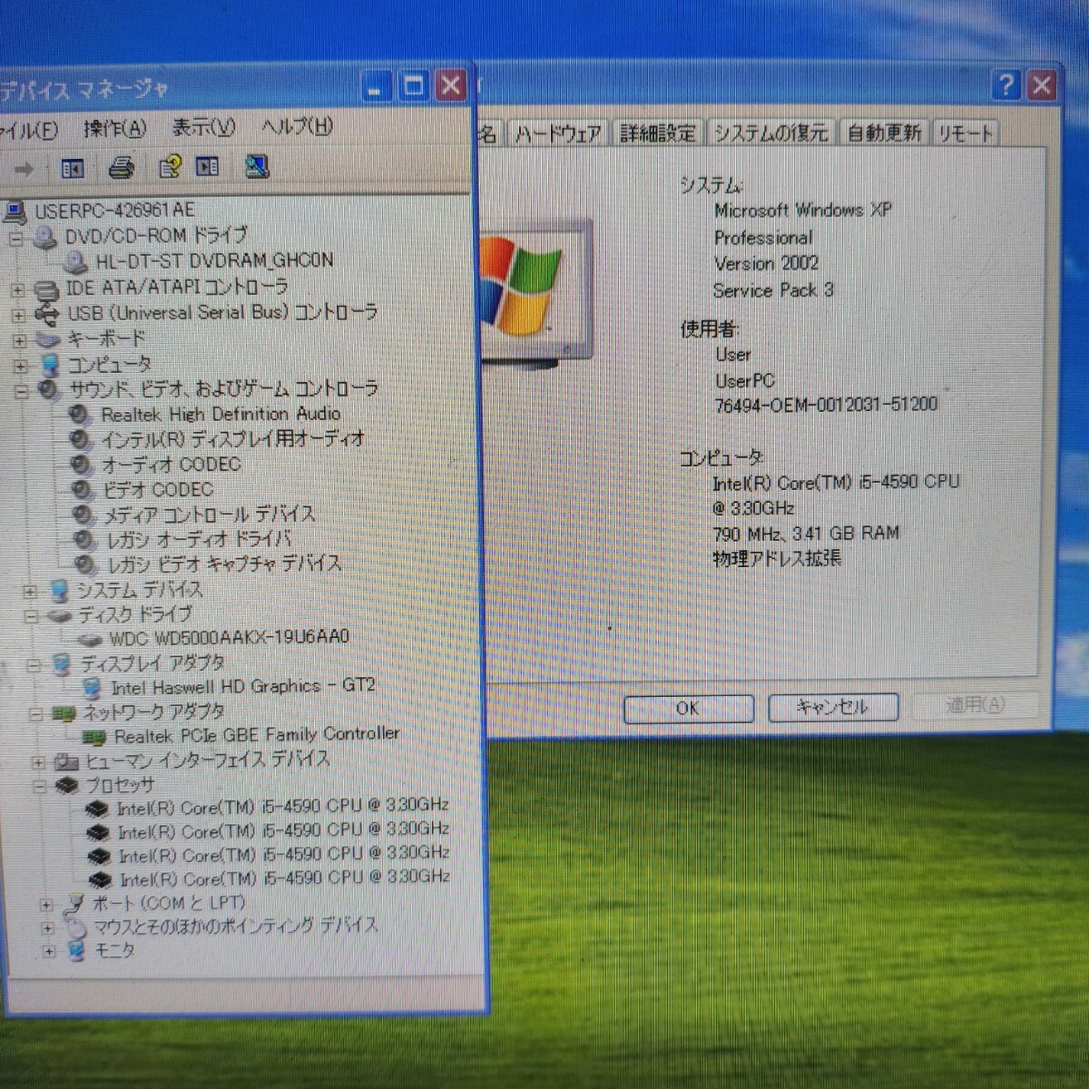This screenshot has height=1089, width=1089.
Task: Click the properties help toolbar icon
Action: click(170, 167)
